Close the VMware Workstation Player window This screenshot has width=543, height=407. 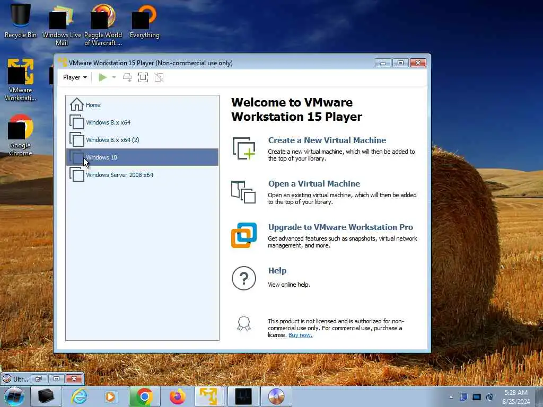pyautogui.click(x=418, y=63)
